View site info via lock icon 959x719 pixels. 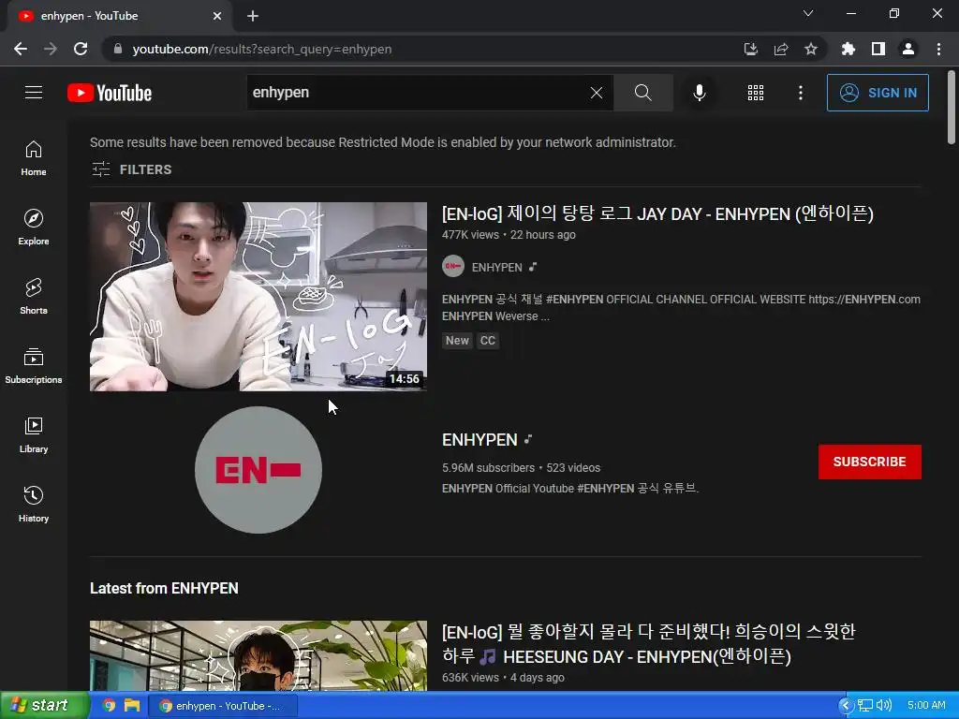tap(117, 49)
